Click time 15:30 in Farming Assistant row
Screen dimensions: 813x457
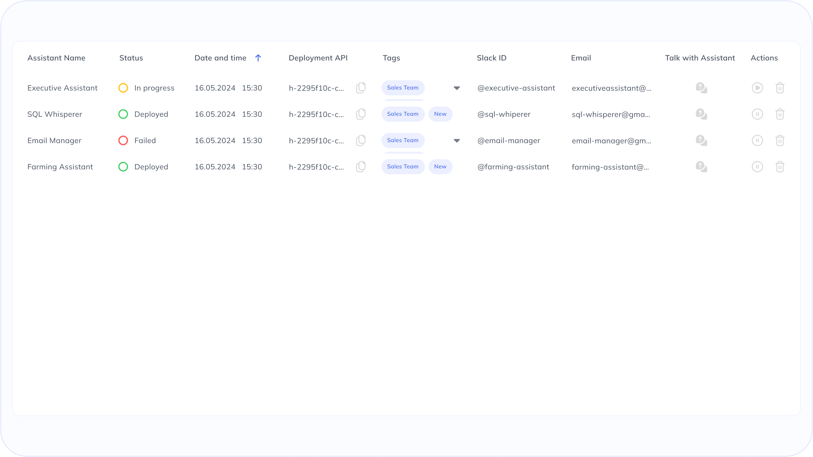pos(252,167)
